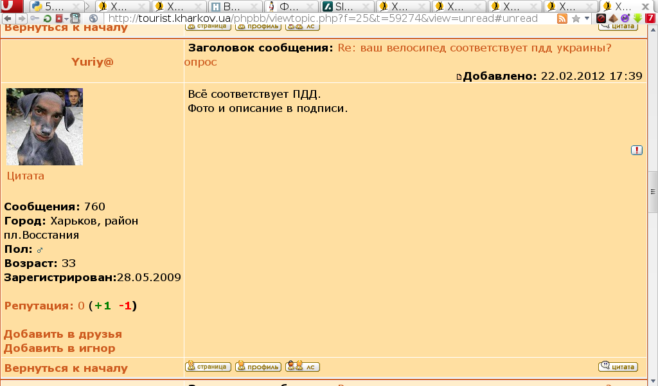Viewport: 658px width, 386px height.
Task: Click the RSS feed icon in the address bar
Action: pyautogui.click(x=562, y=19)
